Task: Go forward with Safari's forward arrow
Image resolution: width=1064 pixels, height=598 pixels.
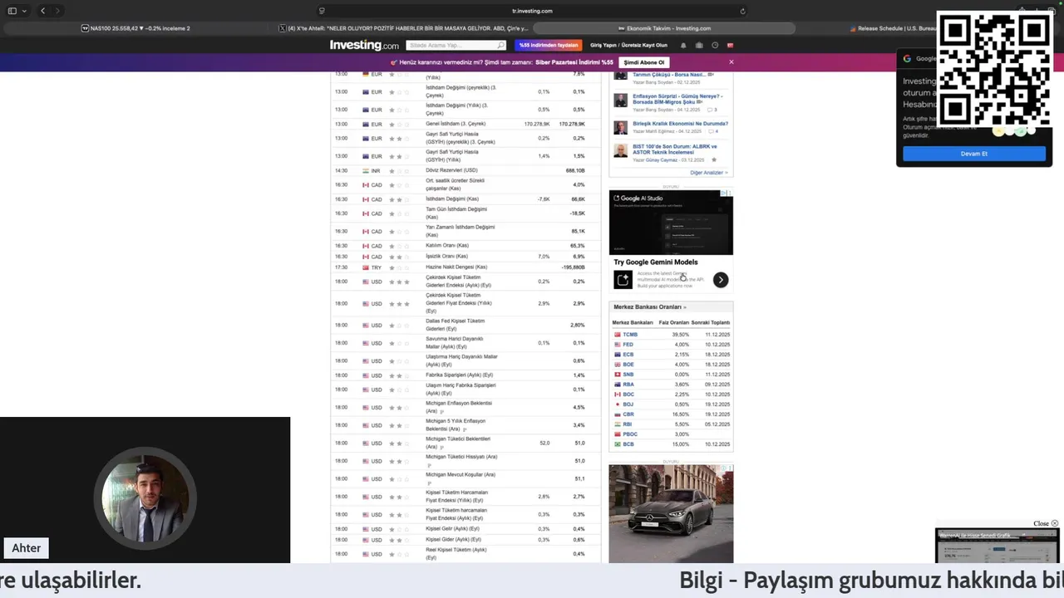Action: 57,11
